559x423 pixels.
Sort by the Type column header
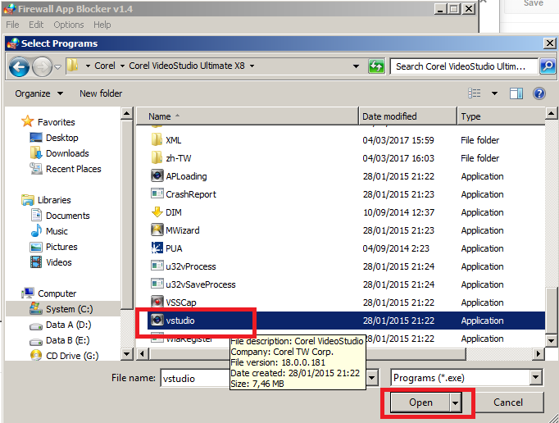click(x=501, y=116)
